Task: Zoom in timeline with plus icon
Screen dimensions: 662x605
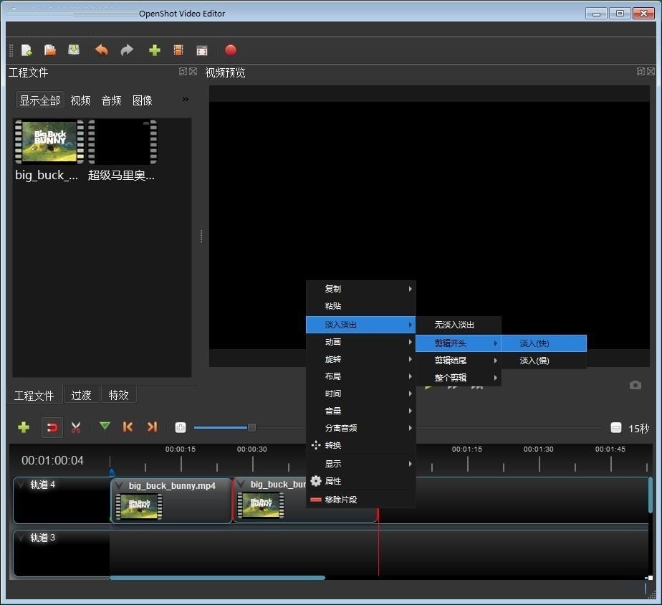Action: point(181,427)
